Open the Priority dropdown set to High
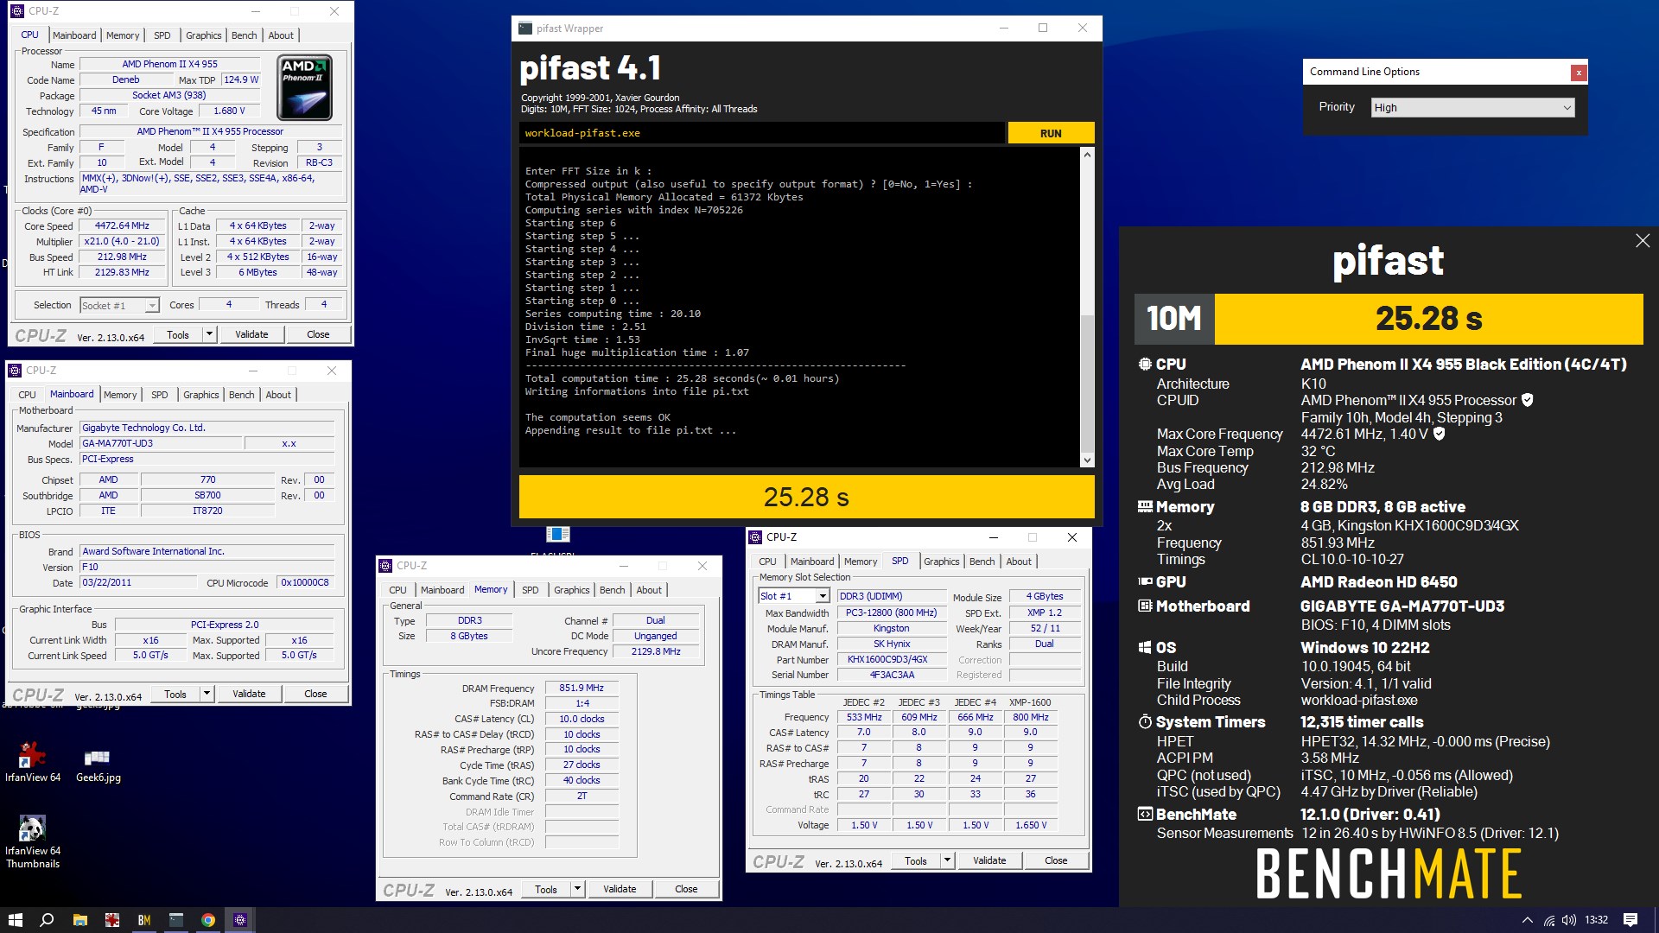The image size is (1659, 933). 1472,108
